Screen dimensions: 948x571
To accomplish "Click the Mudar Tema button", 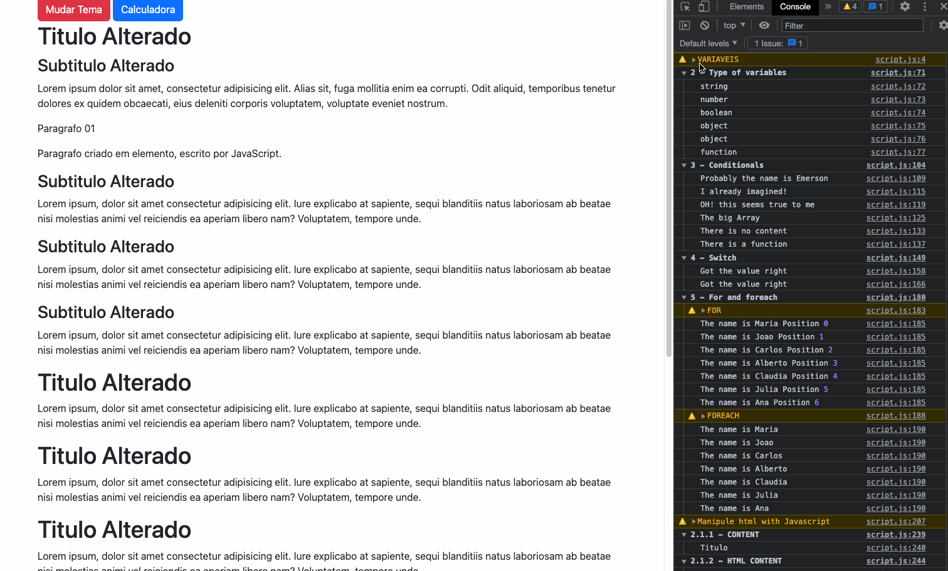I will 74,10.
